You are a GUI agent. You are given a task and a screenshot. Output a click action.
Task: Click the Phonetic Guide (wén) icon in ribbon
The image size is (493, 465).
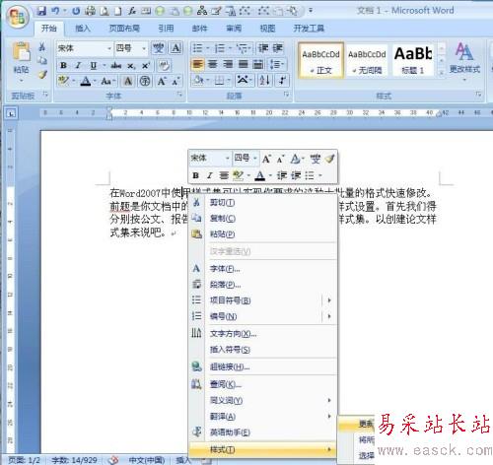(x=158, y=48)
